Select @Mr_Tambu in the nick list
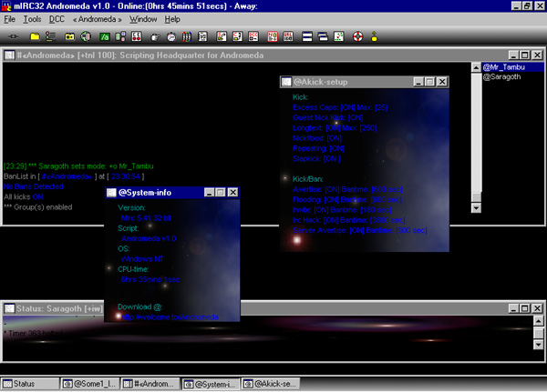Viewport: 547px width, 392px height. (x=512, y=66)
